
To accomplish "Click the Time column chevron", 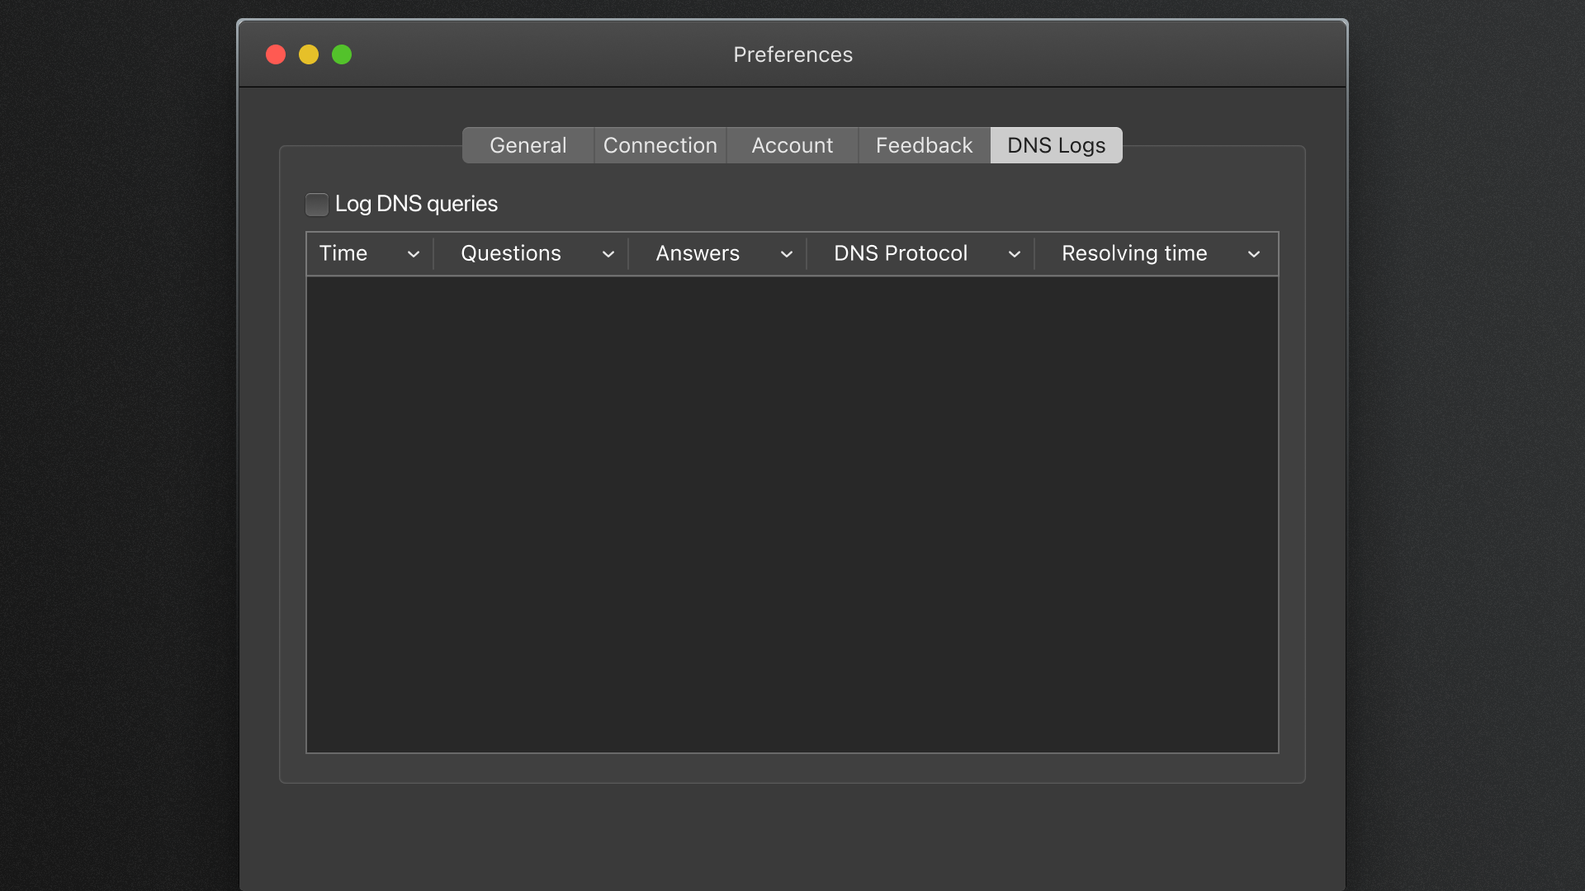I will pyautogui.click(x=414, y=254).
